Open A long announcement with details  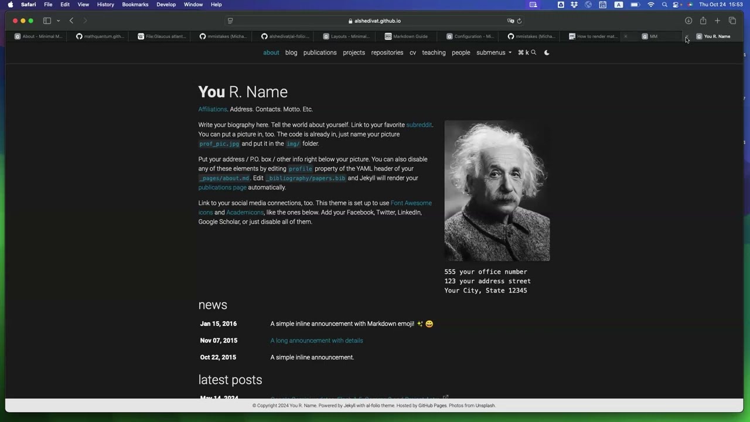click(x=316, y=341)
